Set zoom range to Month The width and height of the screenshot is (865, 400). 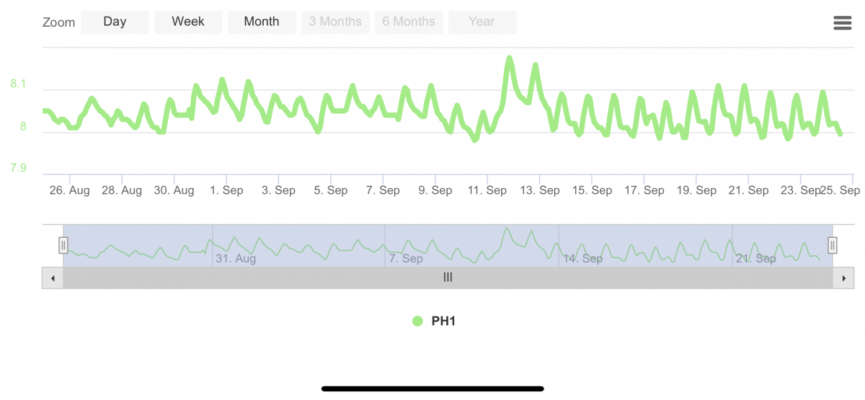pos(262,22)
